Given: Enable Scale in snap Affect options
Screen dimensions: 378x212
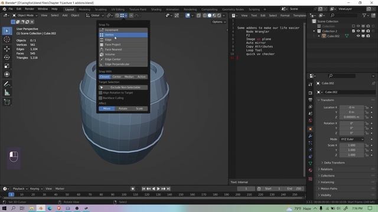Looking at the screenshot, I should [x=139, y=108].
